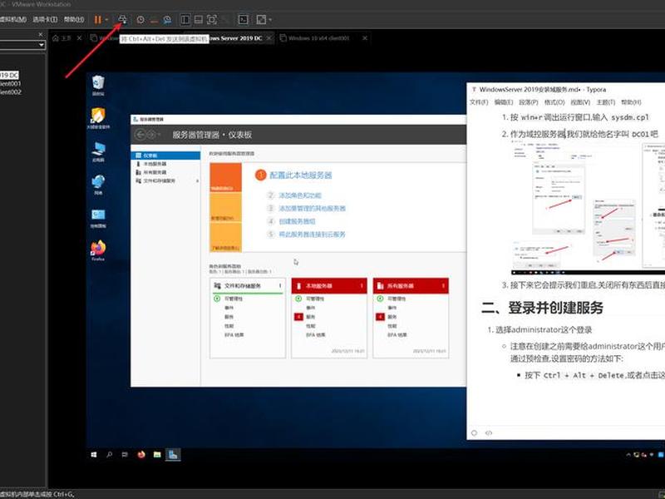Open the red 所有服务器 tile header
This screenshot has height=499, width=665.
point(411,286)
